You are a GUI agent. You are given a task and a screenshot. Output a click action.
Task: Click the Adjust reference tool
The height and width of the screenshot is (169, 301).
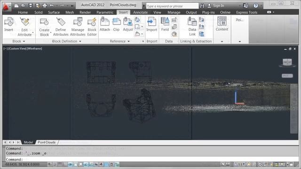(x=128, y=24)
